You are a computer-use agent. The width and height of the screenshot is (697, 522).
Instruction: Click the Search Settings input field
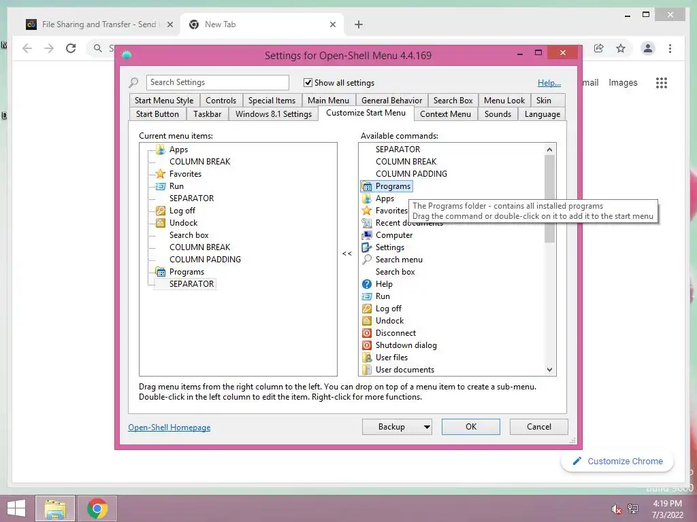click(217, 82)
